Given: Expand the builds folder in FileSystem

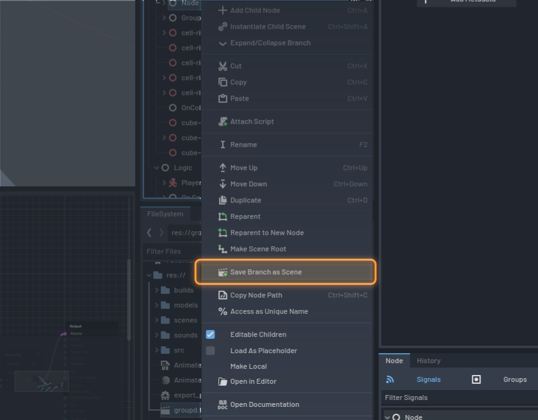Looking at the screenshot, I should pos(157,290).
